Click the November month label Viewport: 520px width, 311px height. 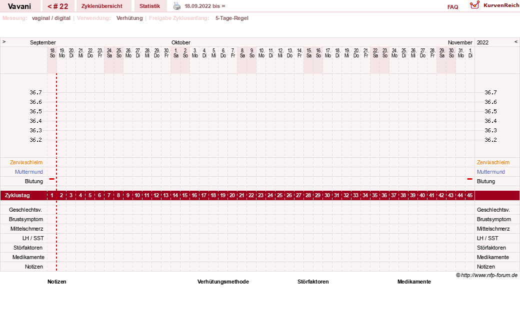[460, 42]
